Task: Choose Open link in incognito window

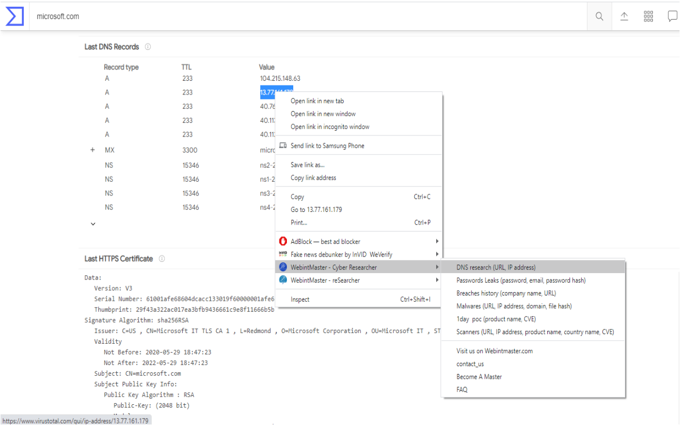Action: click(330, 126)
